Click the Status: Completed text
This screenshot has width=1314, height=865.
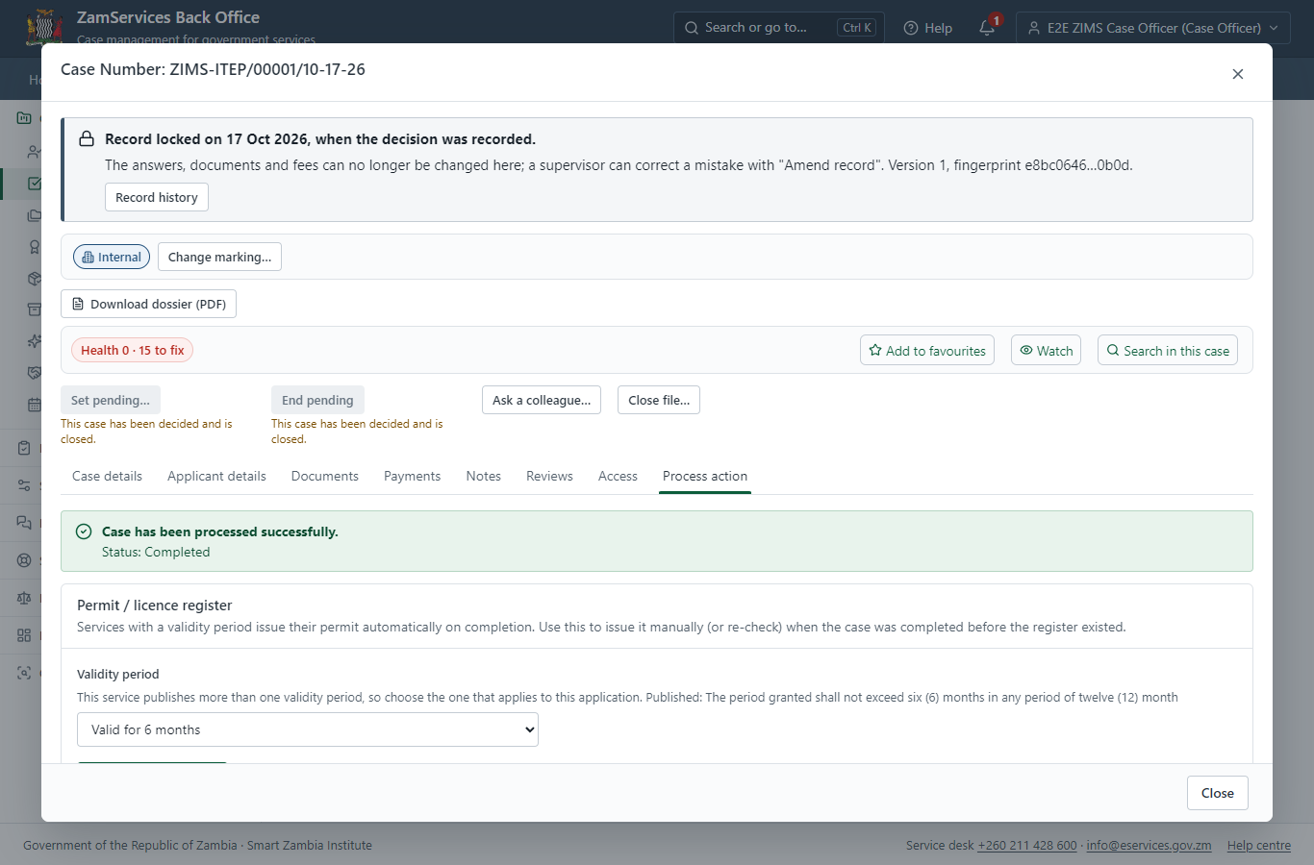pos(156,552)
